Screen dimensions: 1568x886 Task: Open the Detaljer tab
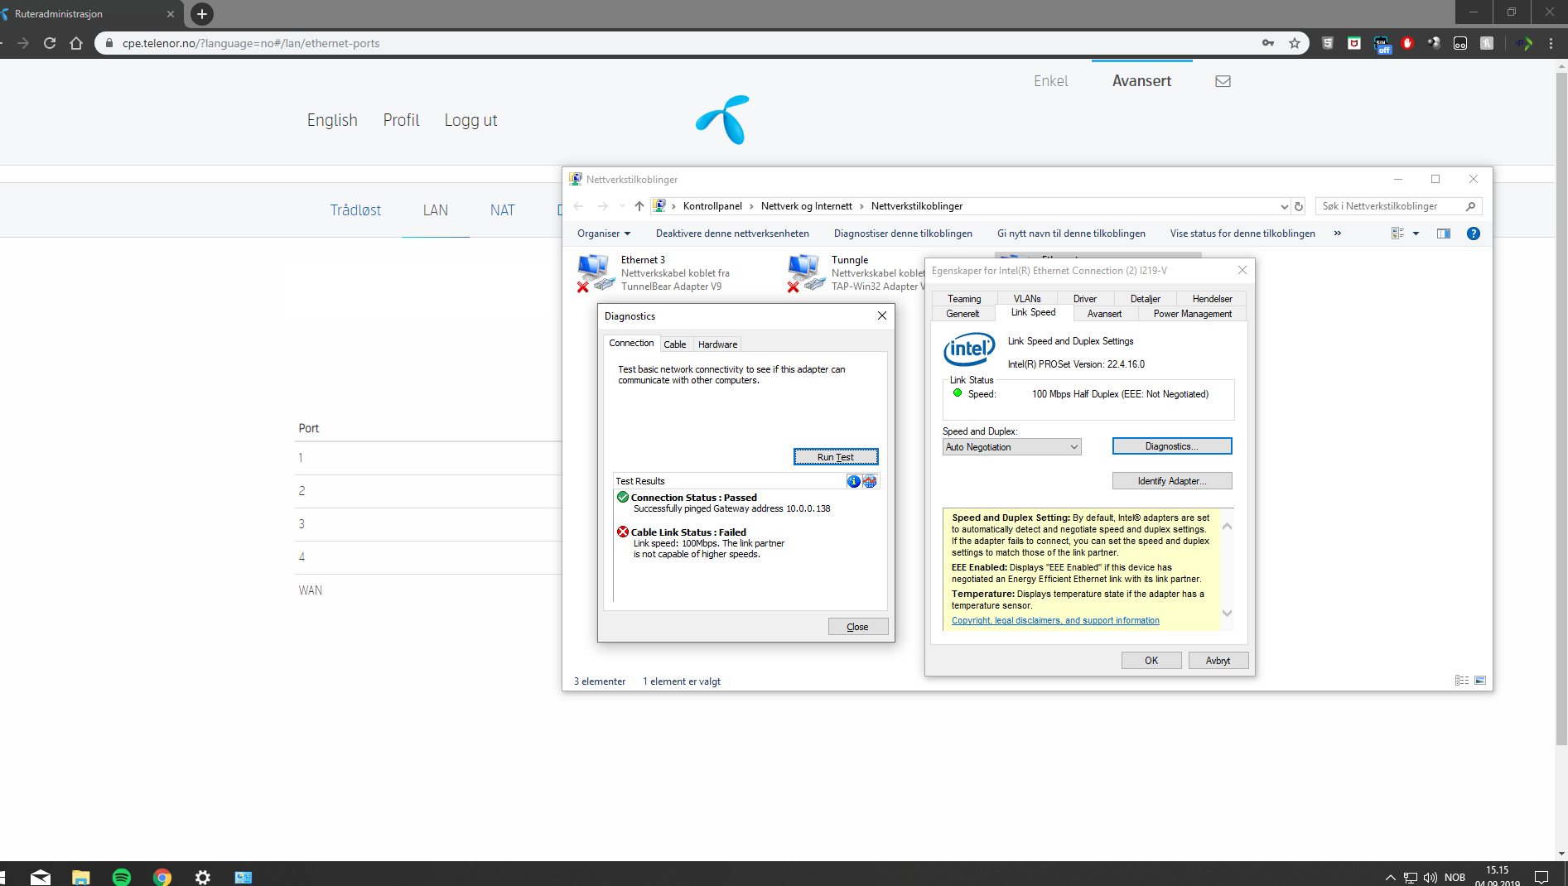[1145, 299]
